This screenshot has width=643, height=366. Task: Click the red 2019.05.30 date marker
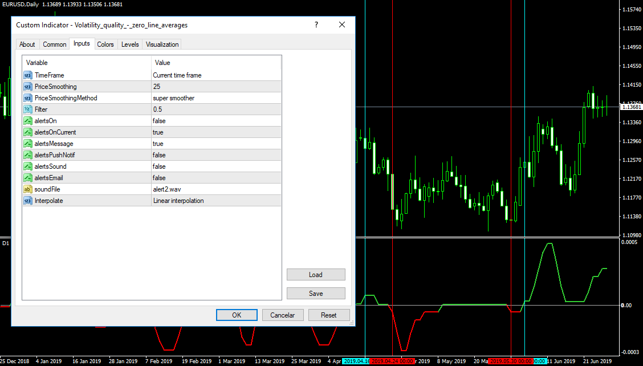point(511,361)
